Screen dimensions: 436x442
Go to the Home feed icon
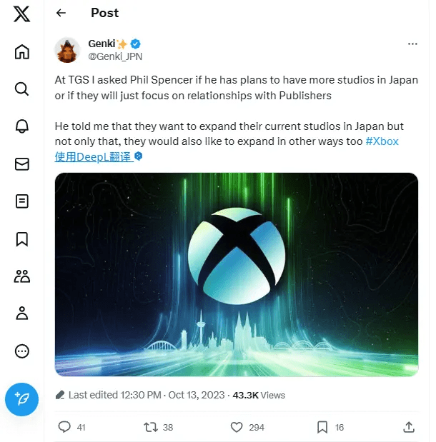pos(22,51)
